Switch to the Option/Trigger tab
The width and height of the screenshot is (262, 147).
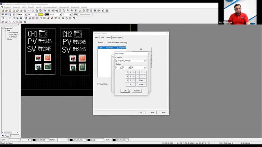(x=117, y=38)
